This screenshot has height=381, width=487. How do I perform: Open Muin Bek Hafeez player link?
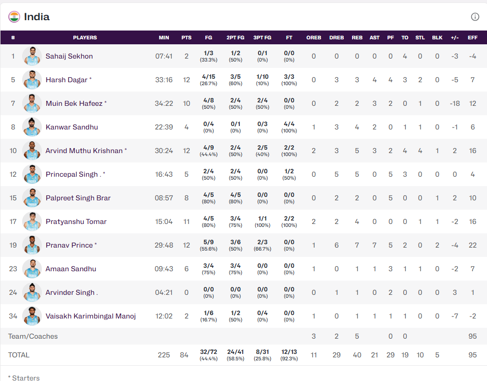pos(74,103)
